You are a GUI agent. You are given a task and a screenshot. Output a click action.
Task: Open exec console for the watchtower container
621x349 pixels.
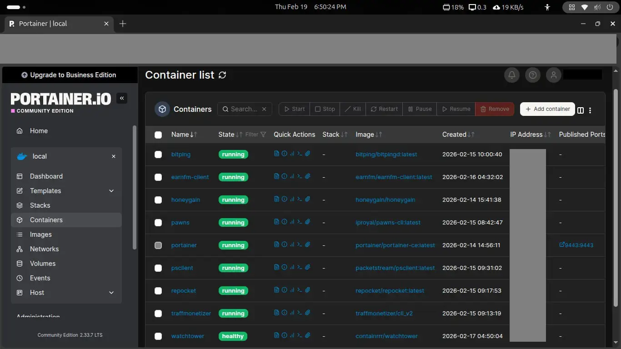tap(300, 335)
